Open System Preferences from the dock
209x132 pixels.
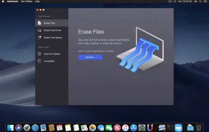142,128
